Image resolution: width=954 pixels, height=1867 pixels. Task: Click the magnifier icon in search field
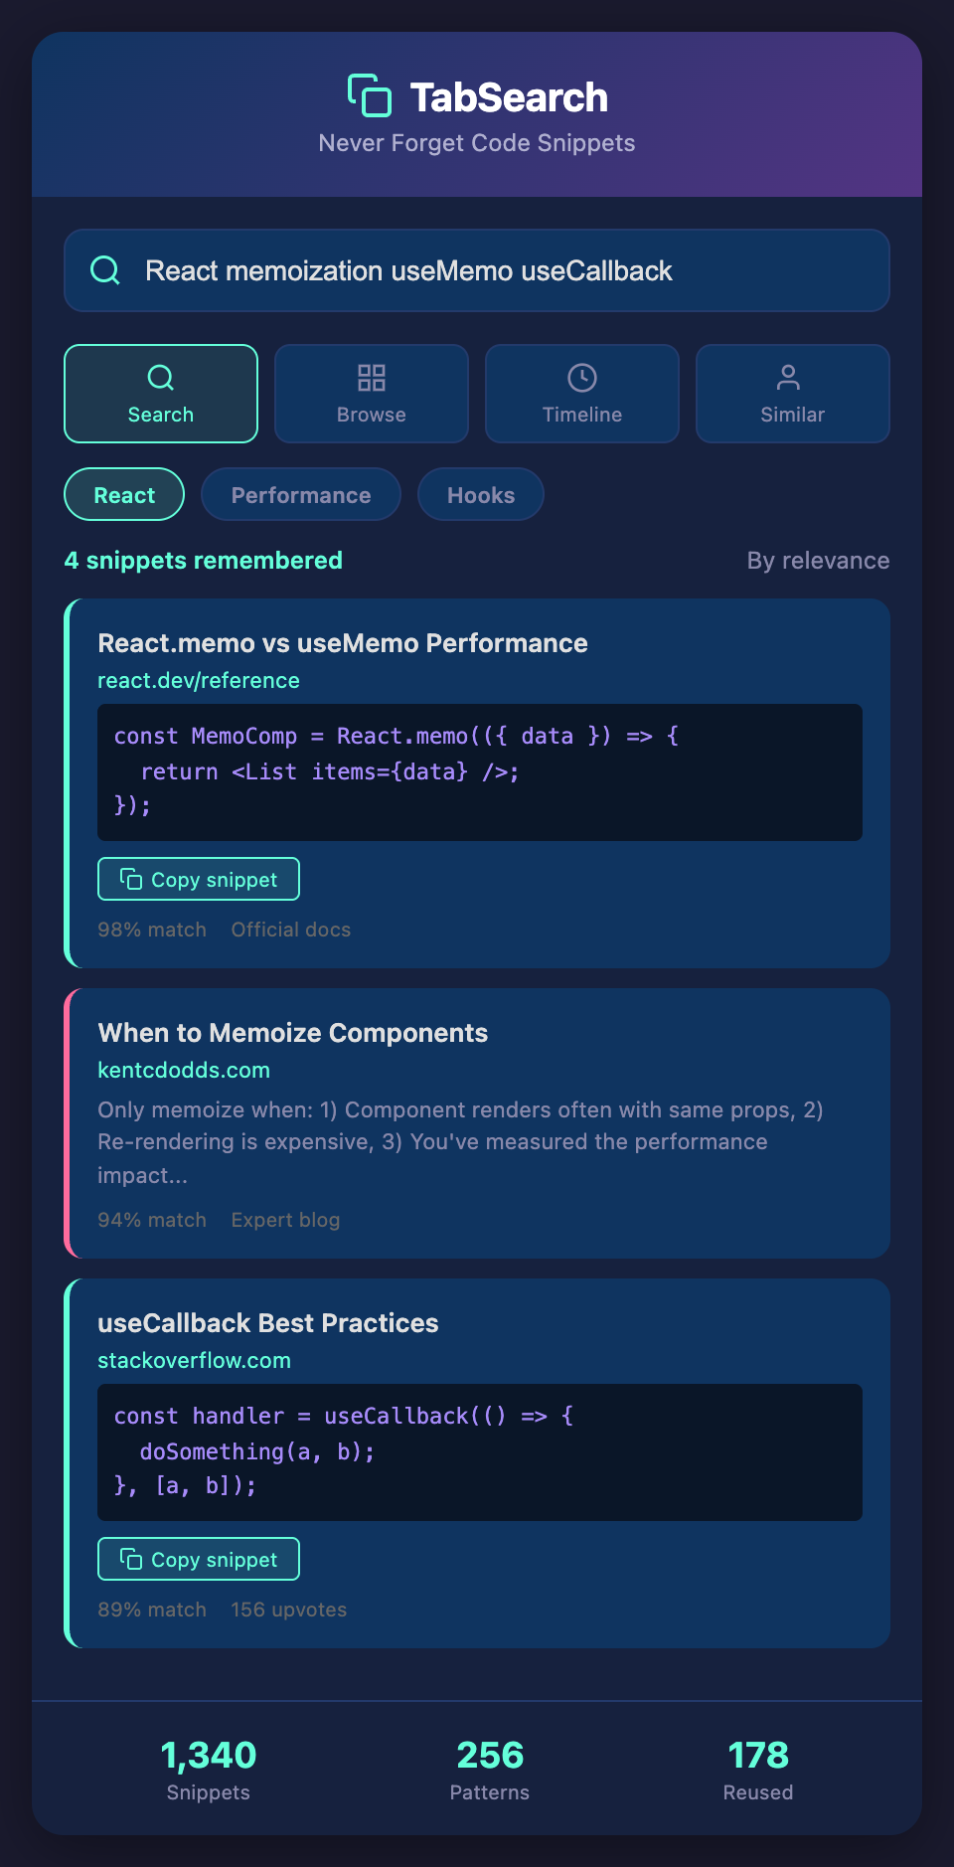click(105, 270)
